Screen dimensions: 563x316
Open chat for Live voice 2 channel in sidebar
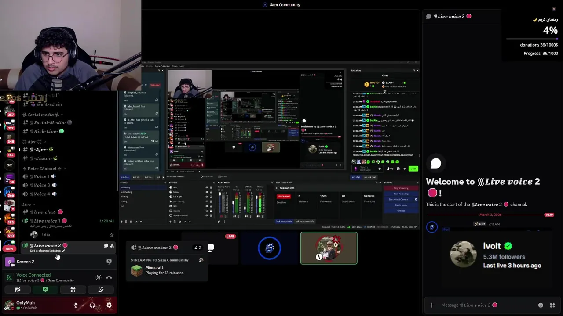click(106, 246)
